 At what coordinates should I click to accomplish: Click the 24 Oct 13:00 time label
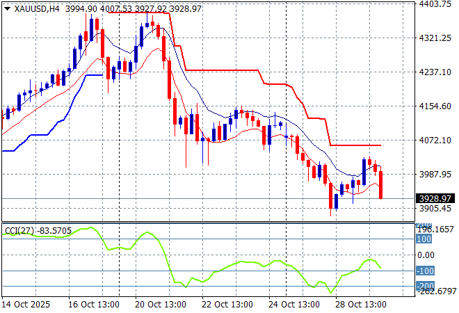click(294, 304)
